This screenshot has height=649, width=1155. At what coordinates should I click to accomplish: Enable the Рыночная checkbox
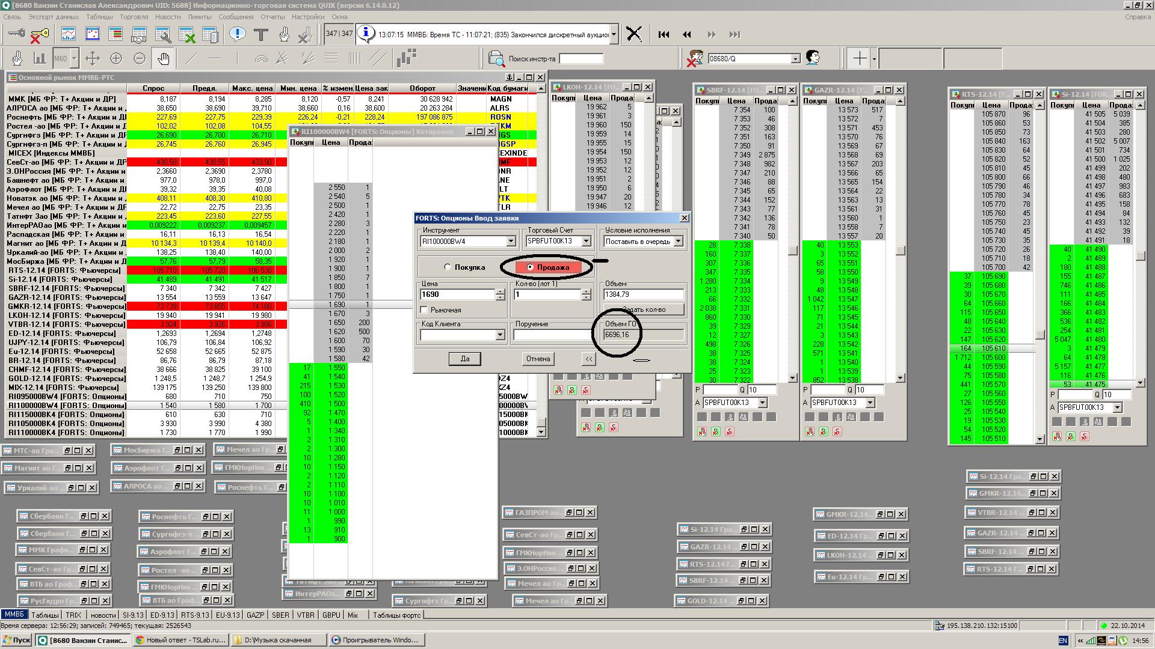click(424, 310)
